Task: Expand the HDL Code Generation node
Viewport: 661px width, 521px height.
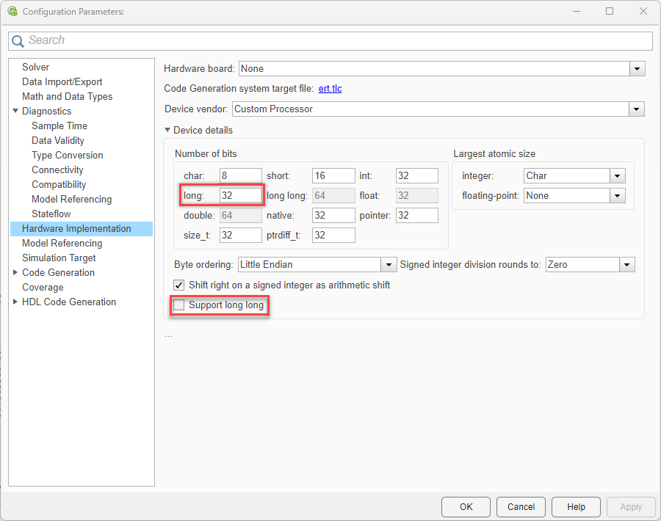Action: [15, 302]
